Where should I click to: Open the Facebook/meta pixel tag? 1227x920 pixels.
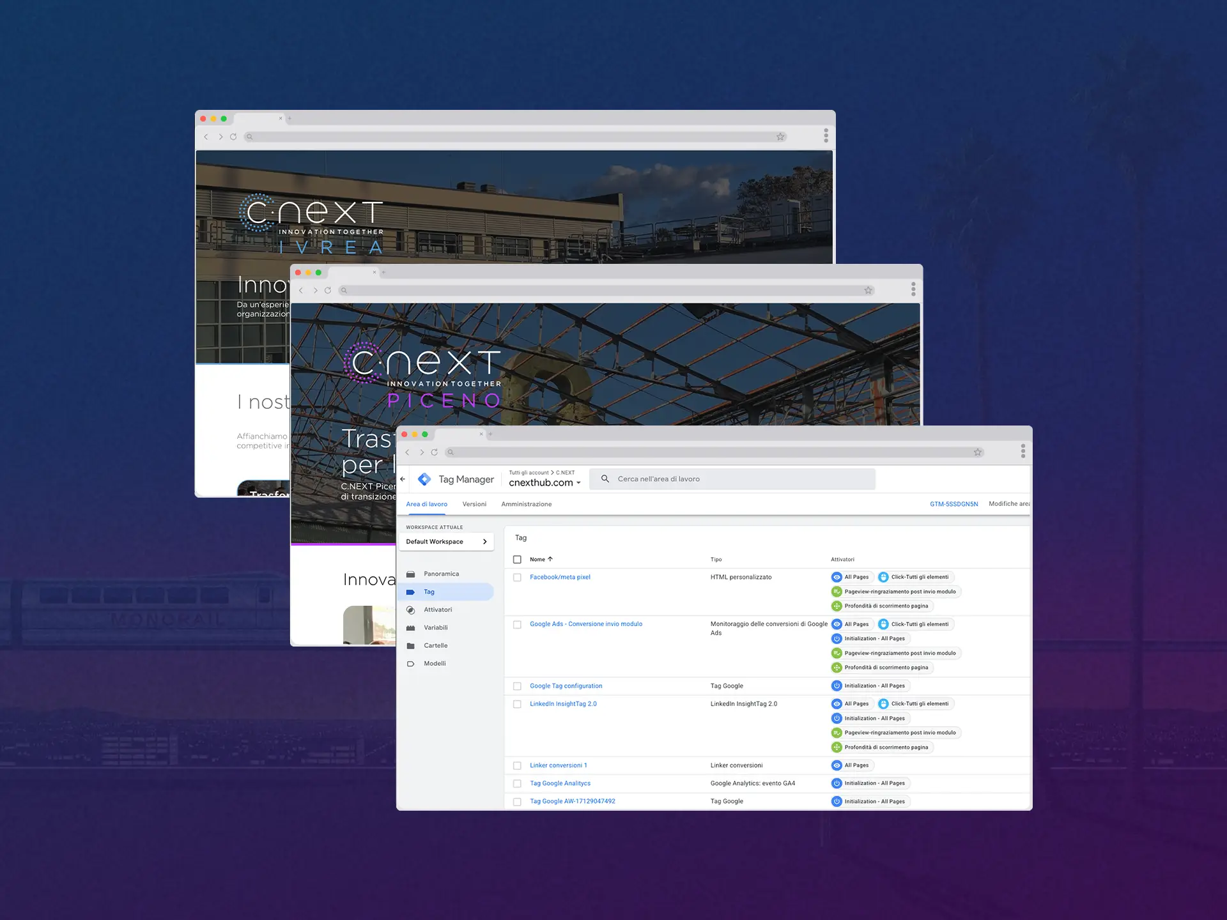click(x=560, y=577)
